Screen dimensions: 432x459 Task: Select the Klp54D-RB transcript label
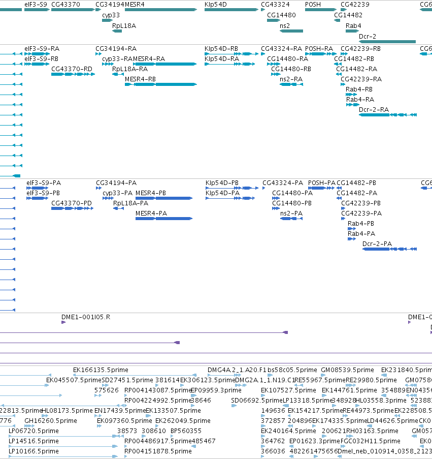[221, 49]
